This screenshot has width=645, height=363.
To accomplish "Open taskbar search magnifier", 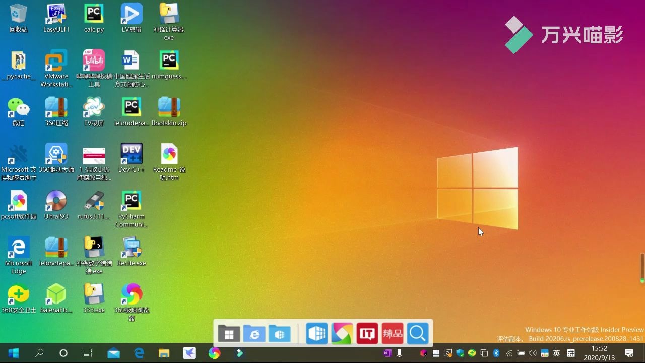I will click(x=39, y=353).
